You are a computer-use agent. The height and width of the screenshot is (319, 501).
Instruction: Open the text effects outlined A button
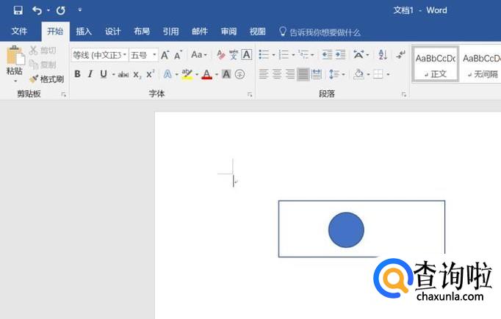(167, 74)
